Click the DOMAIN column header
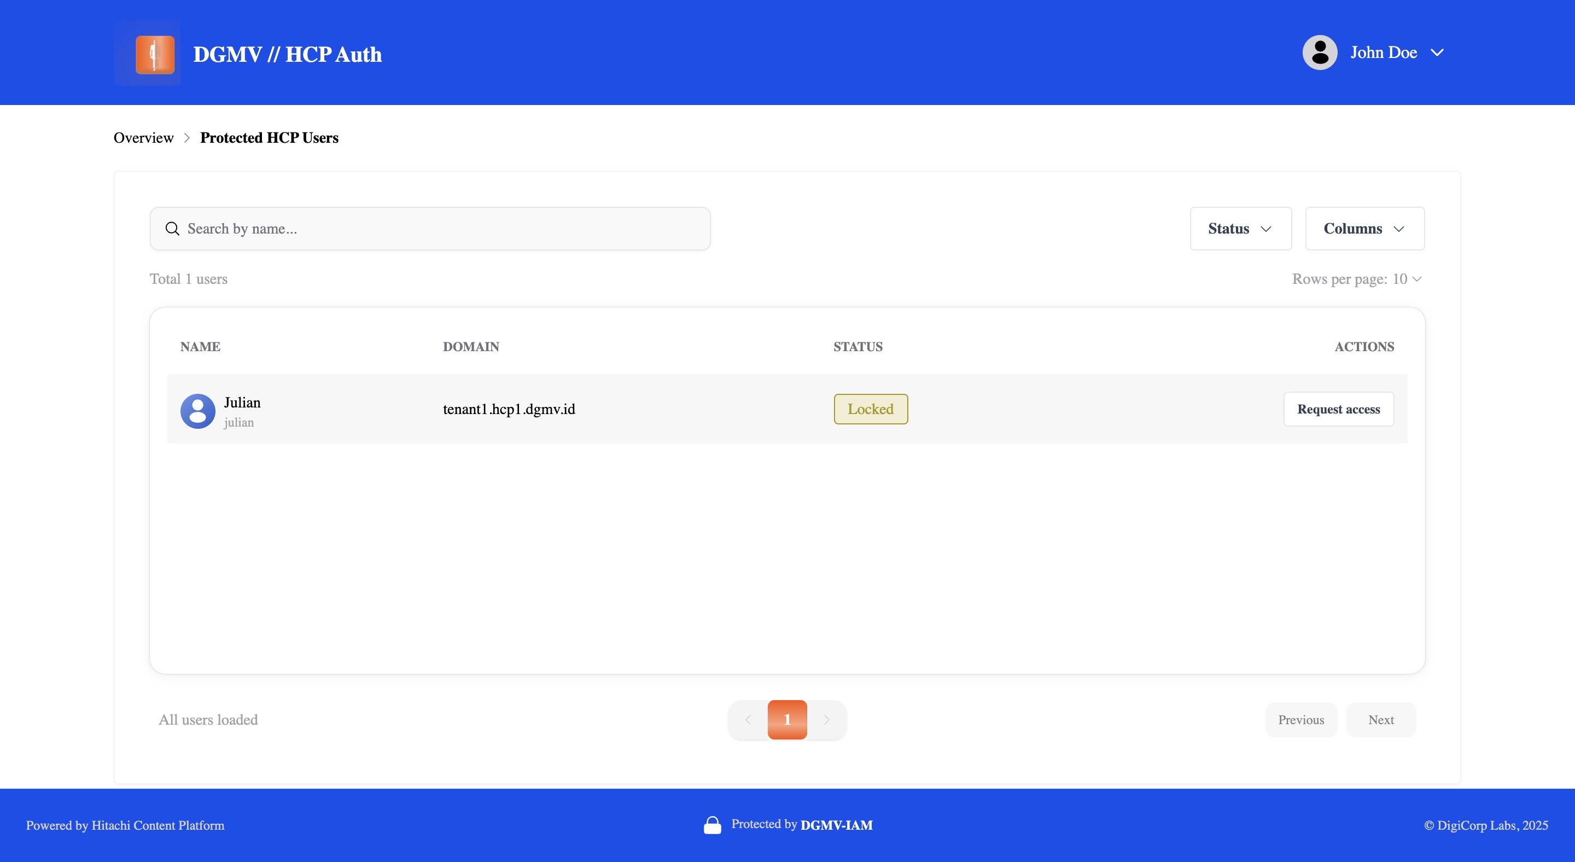 pos(471,347)
